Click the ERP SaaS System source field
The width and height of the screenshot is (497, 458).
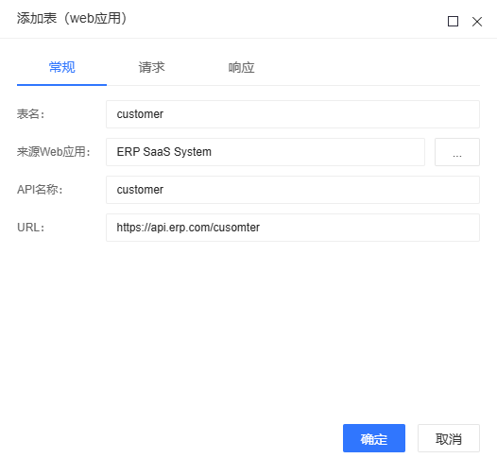point(266,152)
